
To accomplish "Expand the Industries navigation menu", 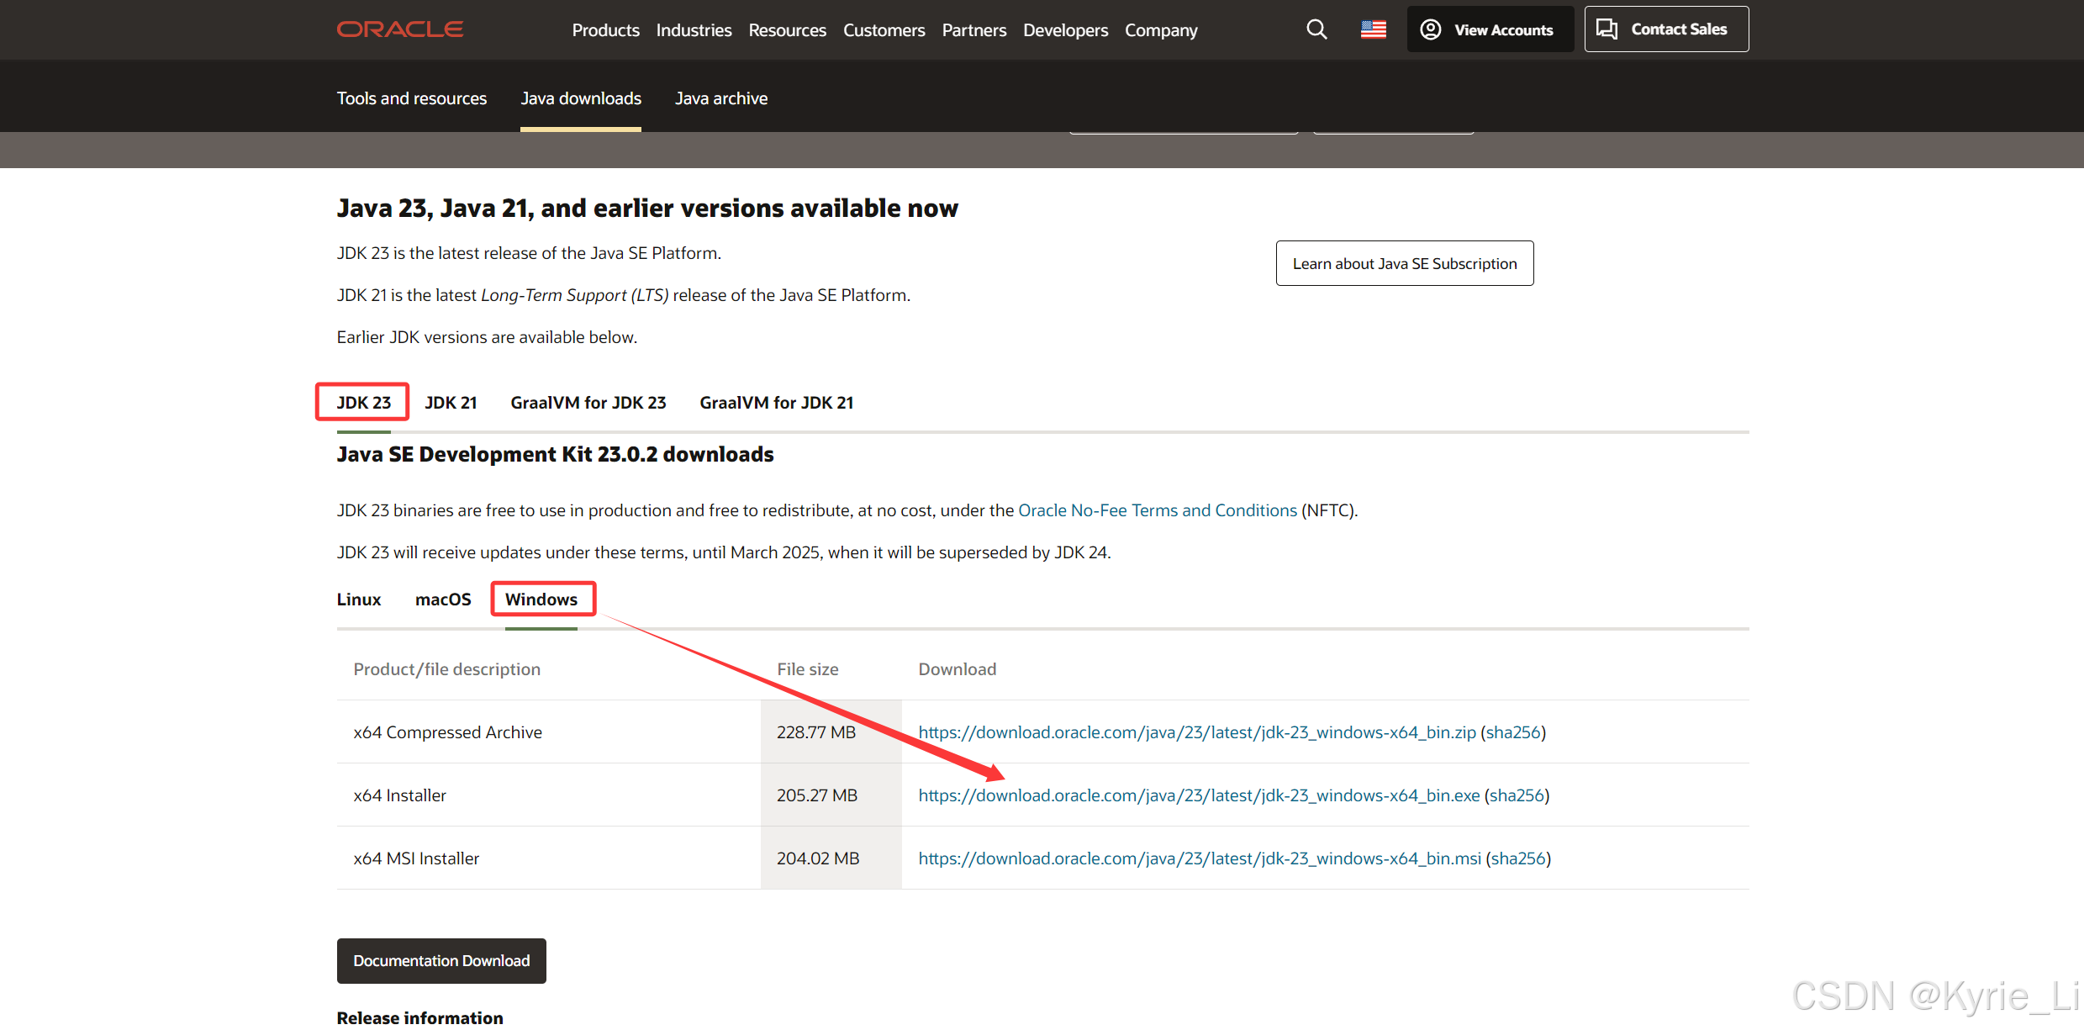I will coord(694,30).
